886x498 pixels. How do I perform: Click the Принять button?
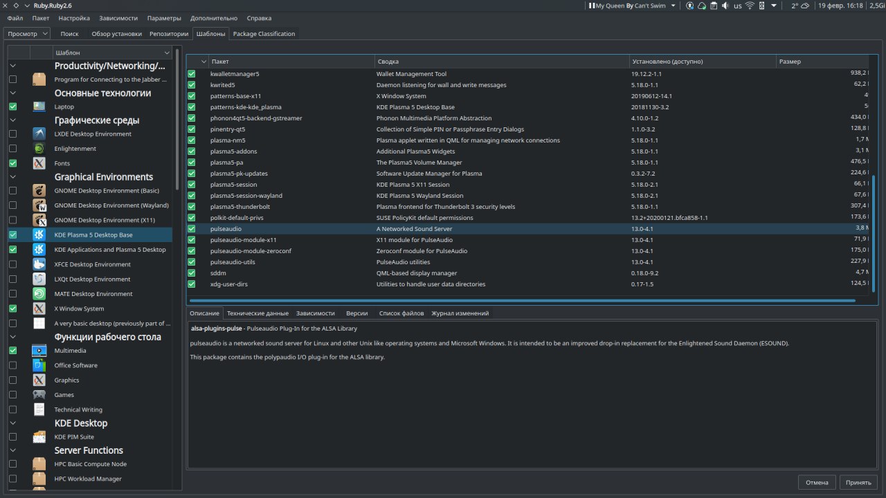pyautogui.click(x=859, y=482)
